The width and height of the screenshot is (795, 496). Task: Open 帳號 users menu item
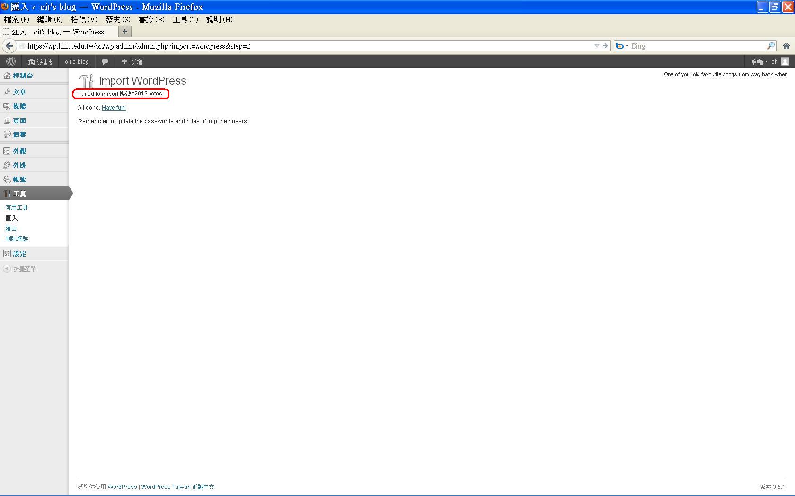point(19,180)
